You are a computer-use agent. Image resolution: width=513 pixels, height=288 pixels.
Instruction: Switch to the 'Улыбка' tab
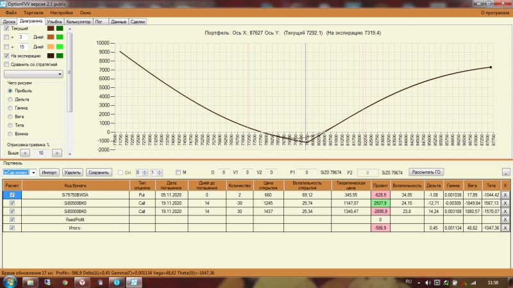point(54,22)
